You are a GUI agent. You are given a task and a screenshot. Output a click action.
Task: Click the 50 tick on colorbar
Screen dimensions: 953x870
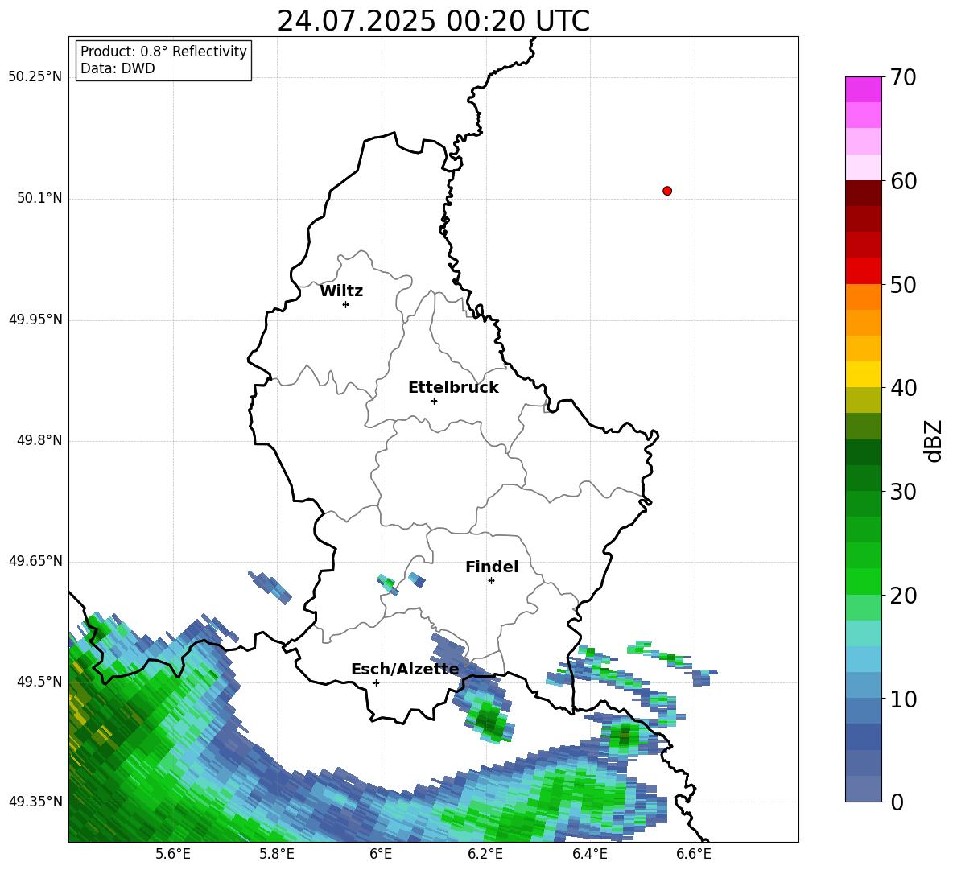(903, 284)
